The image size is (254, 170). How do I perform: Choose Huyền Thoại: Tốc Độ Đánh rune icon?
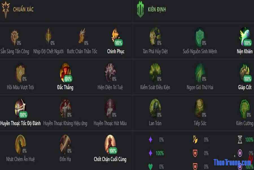click(20, 108)
